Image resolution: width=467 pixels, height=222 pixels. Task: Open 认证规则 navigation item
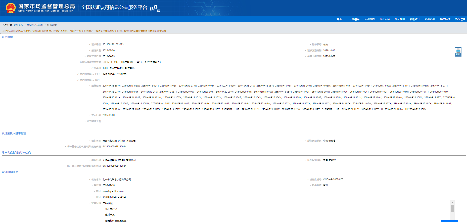tap(400, 19)
